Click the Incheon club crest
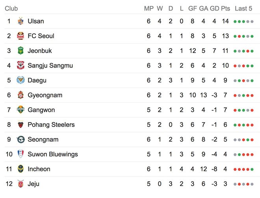This screenshot has height=198, width=260. 20,169
